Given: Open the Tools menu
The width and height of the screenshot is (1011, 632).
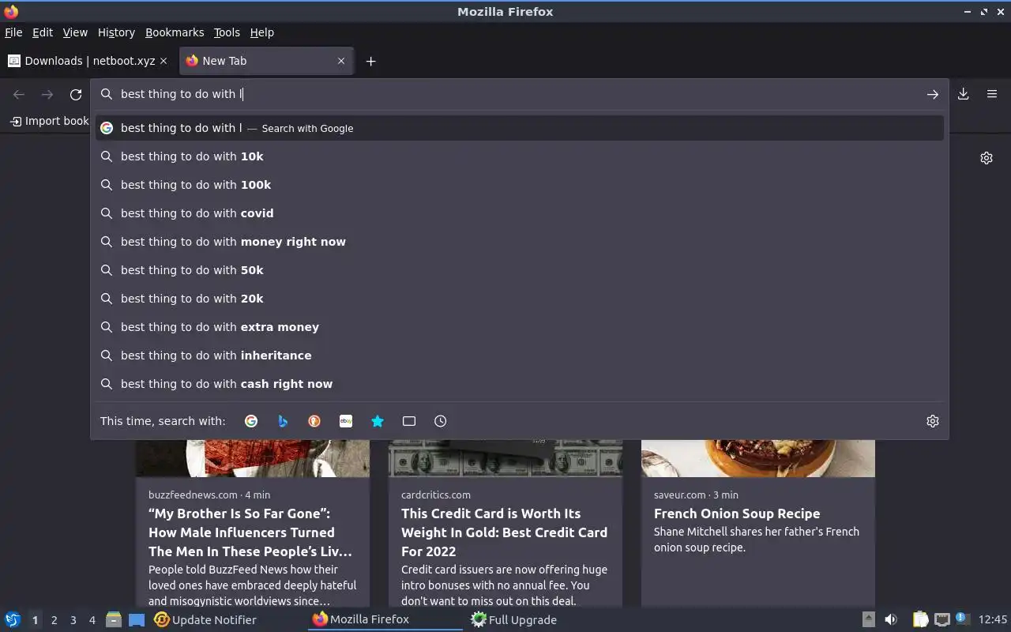Looking at the screenshot, I should pos(227,32).
